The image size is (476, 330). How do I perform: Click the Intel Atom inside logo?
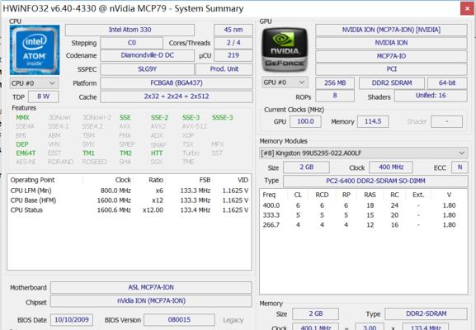(35, 50)
